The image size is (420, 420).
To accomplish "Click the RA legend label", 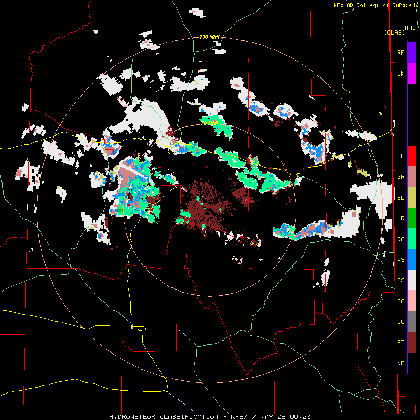I will [x=400, y=239].
